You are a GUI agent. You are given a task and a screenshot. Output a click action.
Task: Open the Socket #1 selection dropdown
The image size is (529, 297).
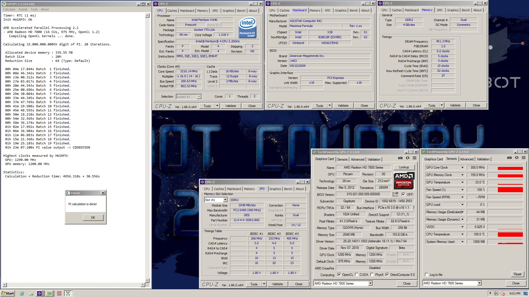(x=199, y=97)
